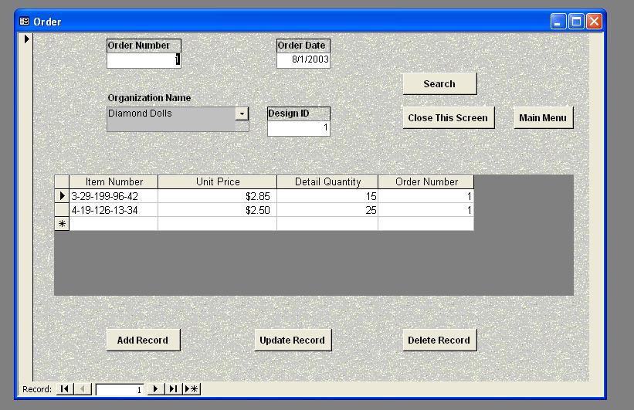The image size is (634, 410).
Task: Jump to last record navigation button
Action: (x=173, y=389)
